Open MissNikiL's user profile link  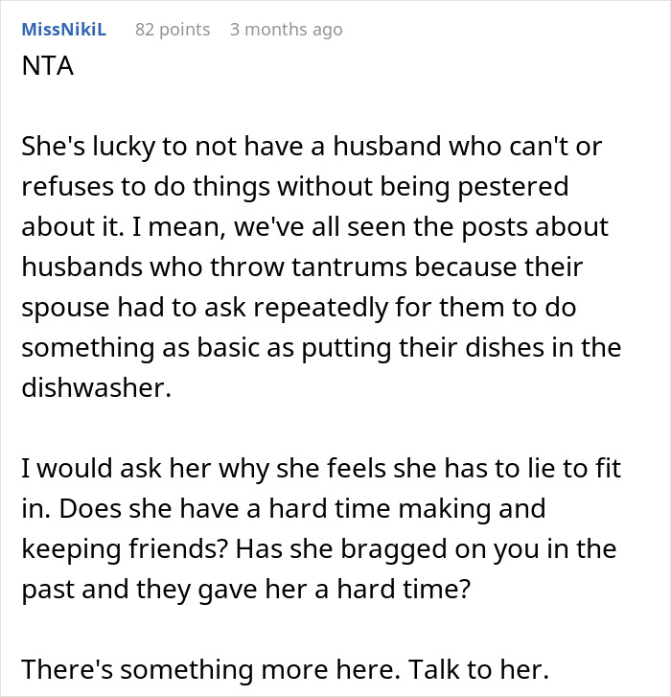(x=62, y=30)
